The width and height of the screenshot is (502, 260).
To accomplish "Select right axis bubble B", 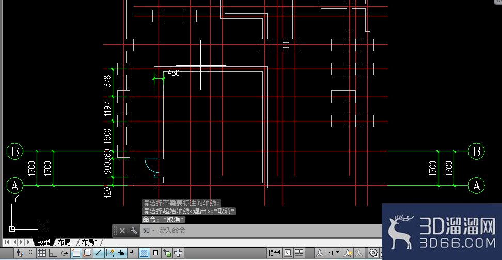I will point(476,151).
